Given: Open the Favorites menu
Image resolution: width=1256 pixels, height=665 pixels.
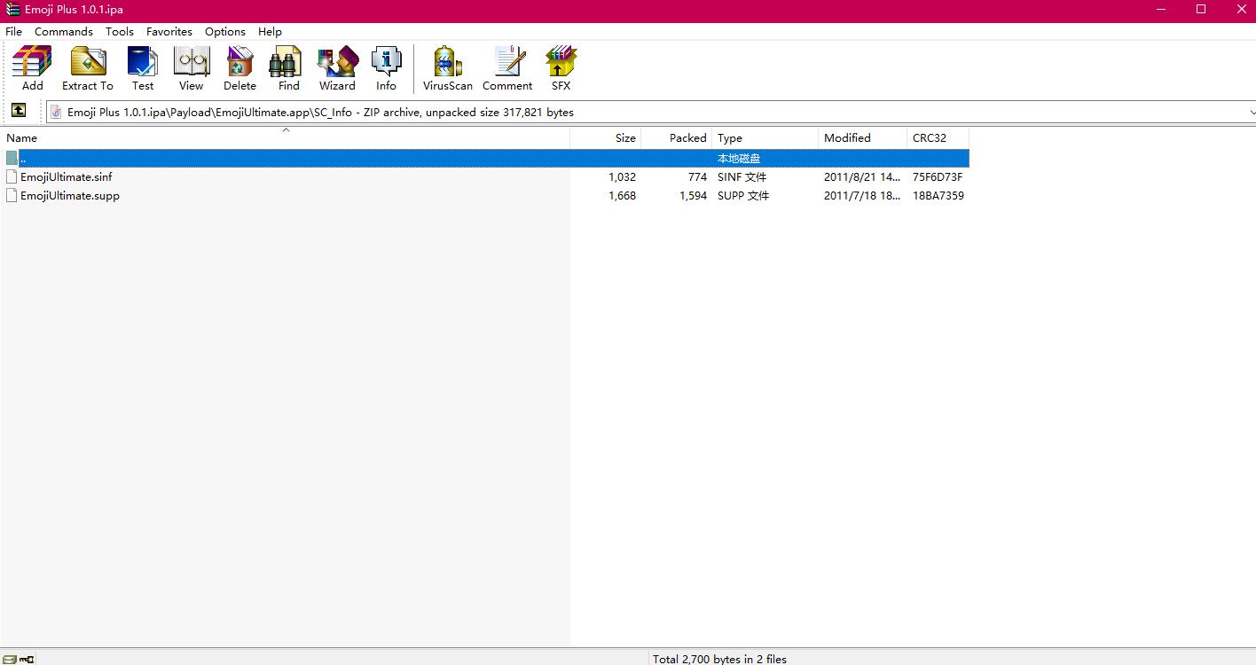Looking at the screenshot, I should [x=169, y=31].
